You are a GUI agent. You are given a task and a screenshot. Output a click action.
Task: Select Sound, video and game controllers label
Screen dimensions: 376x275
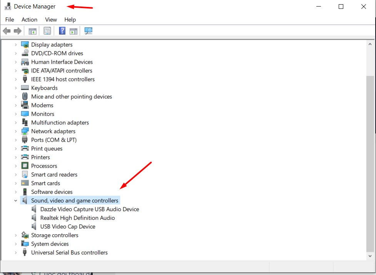pyautogui.click(x=75, y=201)
